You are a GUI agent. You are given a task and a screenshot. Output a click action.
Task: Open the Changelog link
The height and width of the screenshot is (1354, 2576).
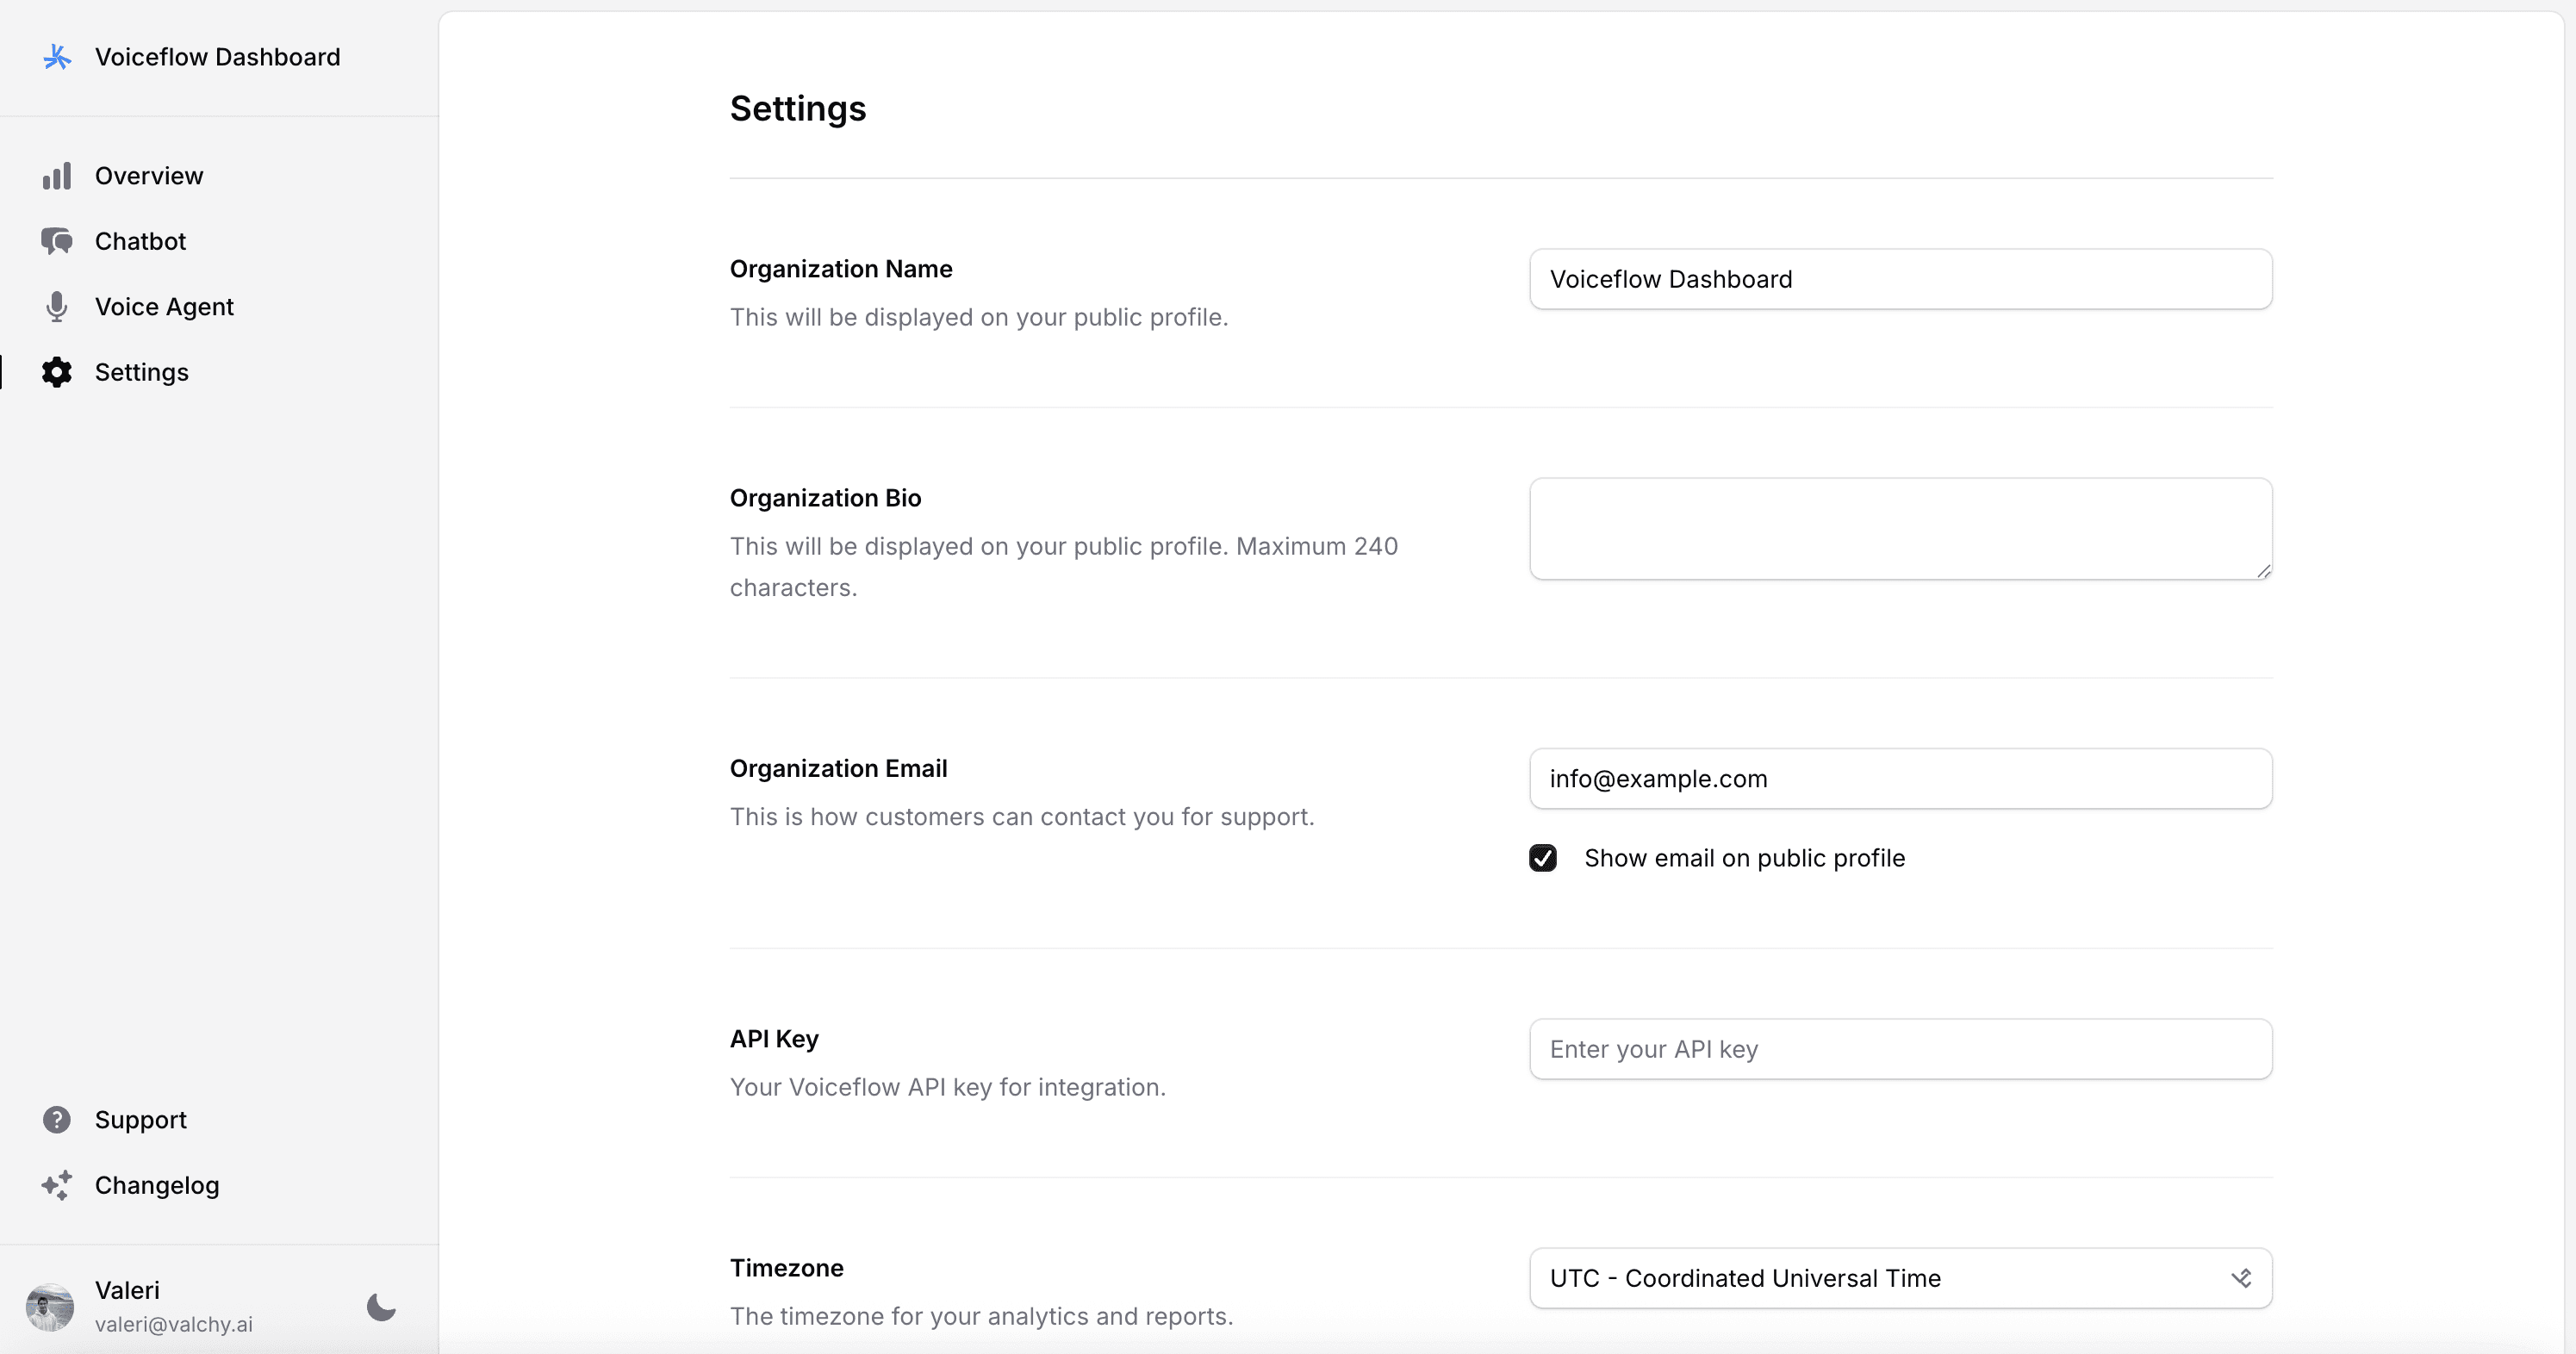point(157,1185)
